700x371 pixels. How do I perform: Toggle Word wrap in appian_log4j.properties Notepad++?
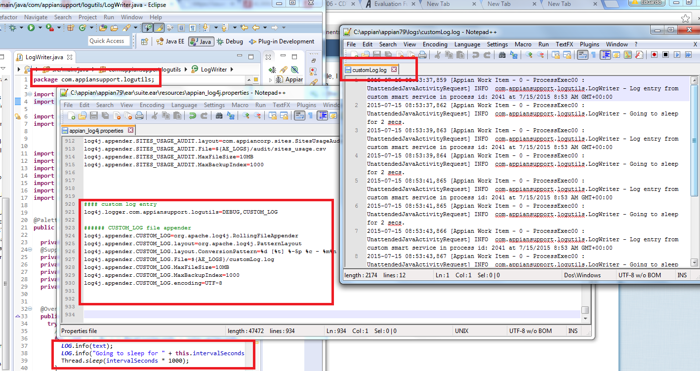pos(299,116)
